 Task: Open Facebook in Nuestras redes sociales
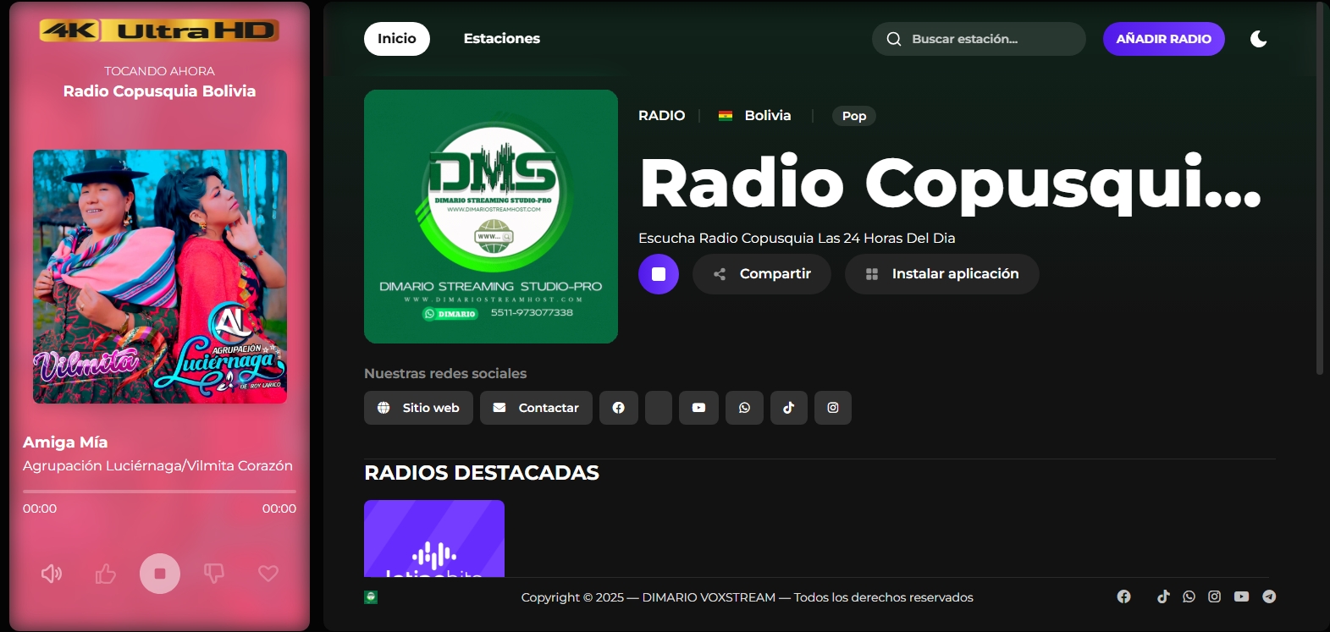619,408
